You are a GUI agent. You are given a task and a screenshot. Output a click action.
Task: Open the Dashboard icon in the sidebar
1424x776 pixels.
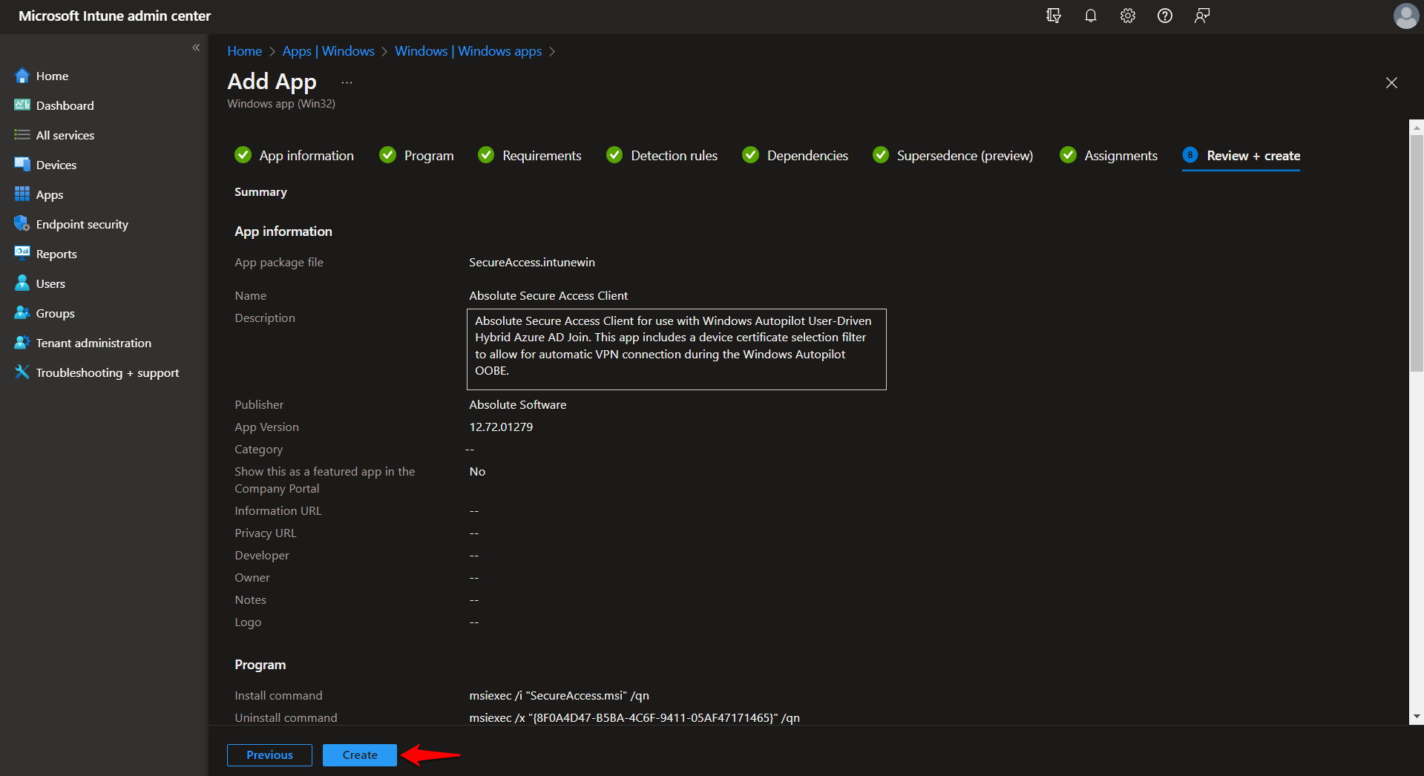[22, 105]
